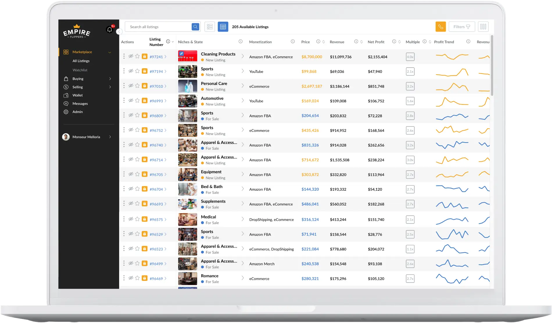Click the orange phone call icon

(441, 27)
